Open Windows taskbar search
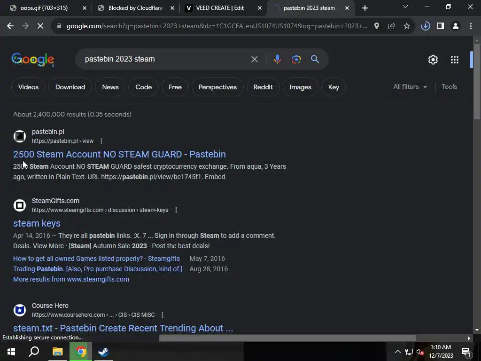 point(34,352)
